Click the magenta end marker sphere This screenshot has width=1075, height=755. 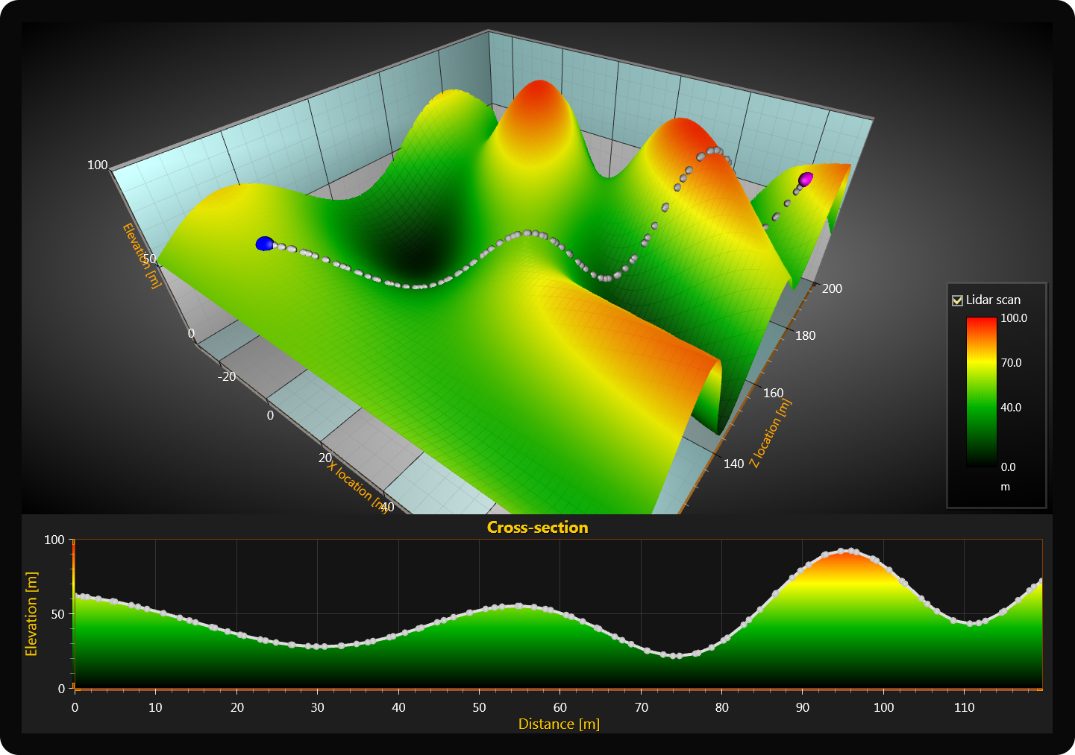point(806,179)
